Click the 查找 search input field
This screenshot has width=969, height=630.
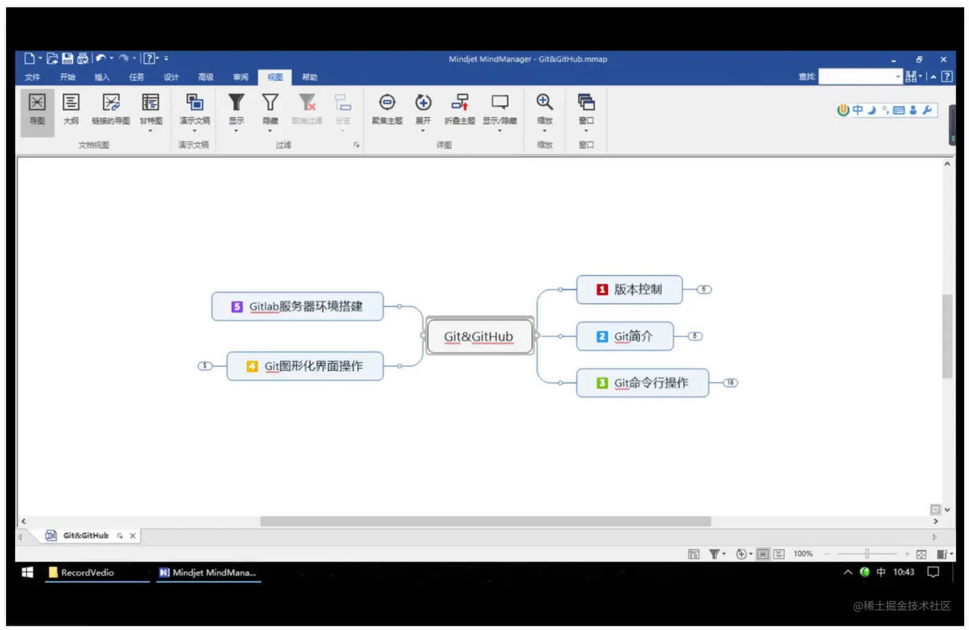(860, 76)
